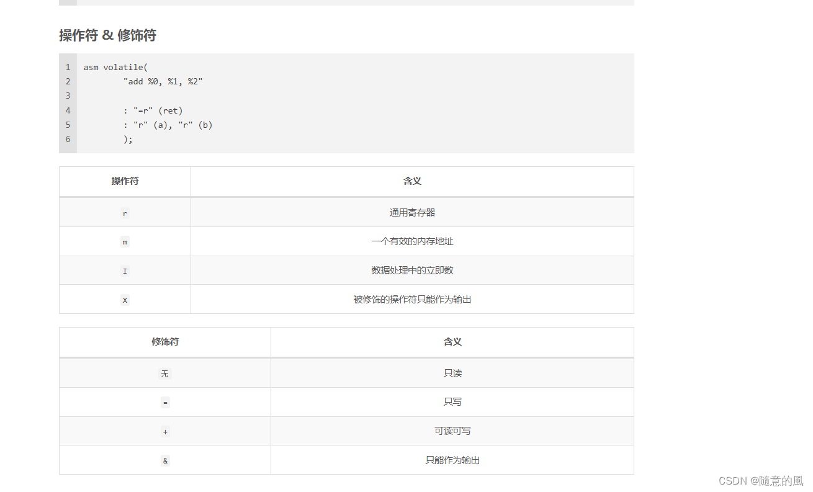This screenshot has height=492, width=813.
Task: Click the 数据处理中的立即数 text
Action: click(x=411, y=270)
